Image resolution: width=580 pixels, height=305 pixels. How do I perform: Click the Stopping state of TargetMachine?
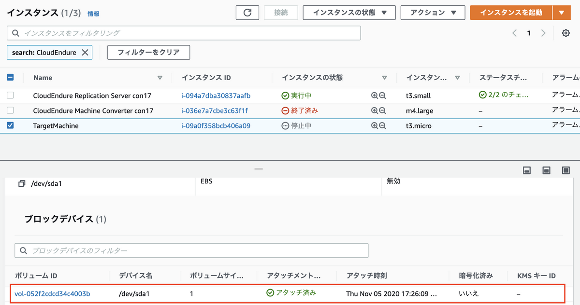pos(297,125)
